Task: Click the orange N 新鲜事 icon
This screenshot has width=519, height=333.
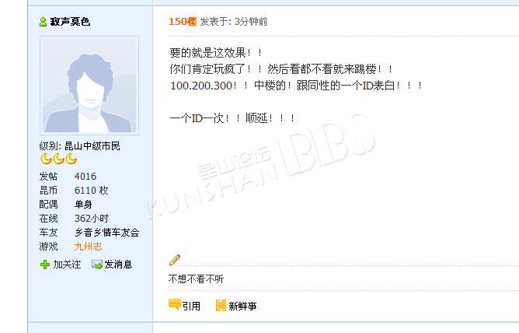Action: click(x=221, y=305)
